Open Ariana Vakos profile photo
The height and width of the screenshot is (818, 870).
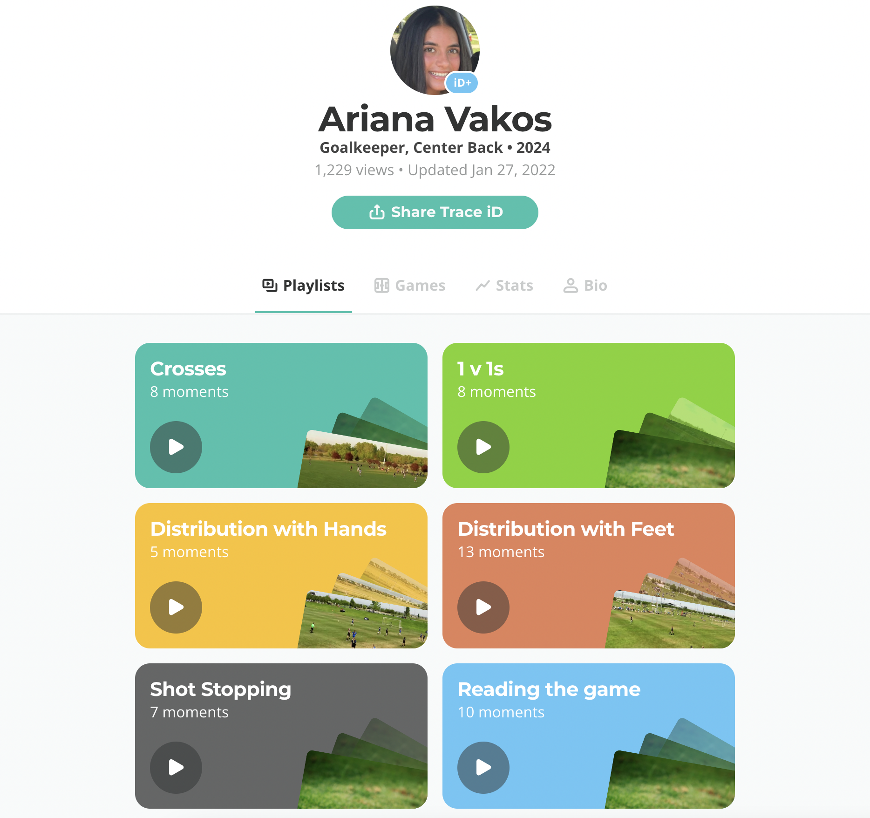pyautogui.click(x=435, y=50)
